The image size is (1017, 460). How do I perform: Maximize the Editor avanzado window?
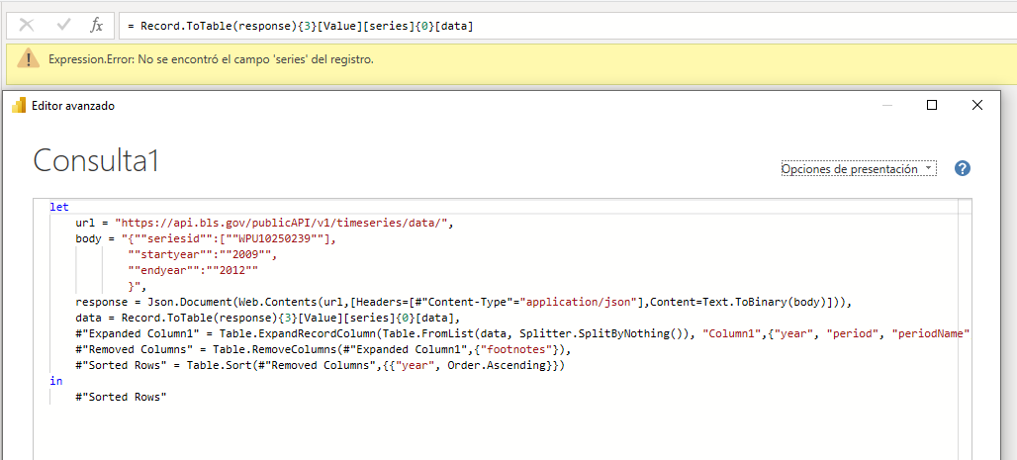[x=932, y=105]
